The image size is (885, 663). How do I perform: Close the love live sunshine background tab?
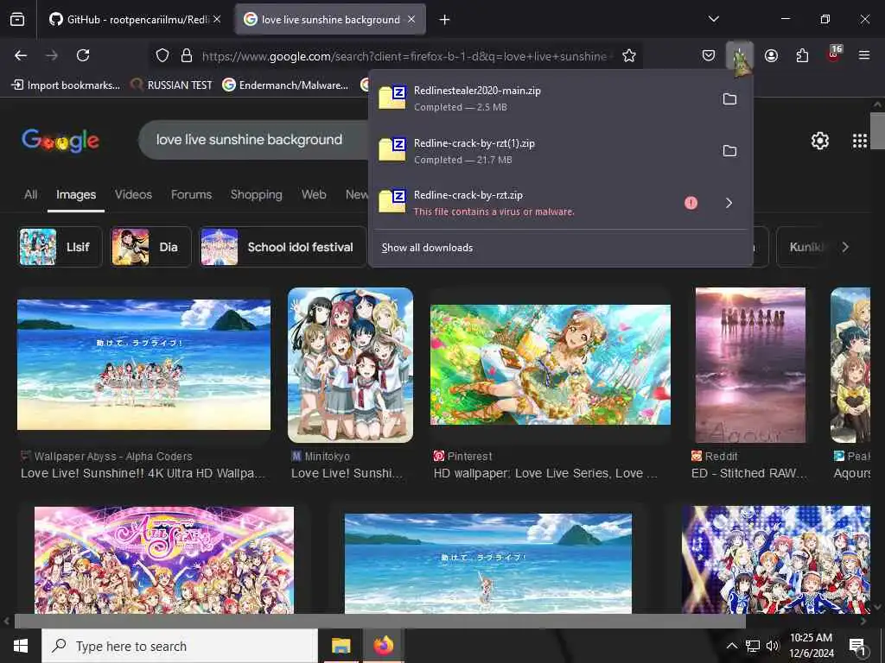(411, 20)
